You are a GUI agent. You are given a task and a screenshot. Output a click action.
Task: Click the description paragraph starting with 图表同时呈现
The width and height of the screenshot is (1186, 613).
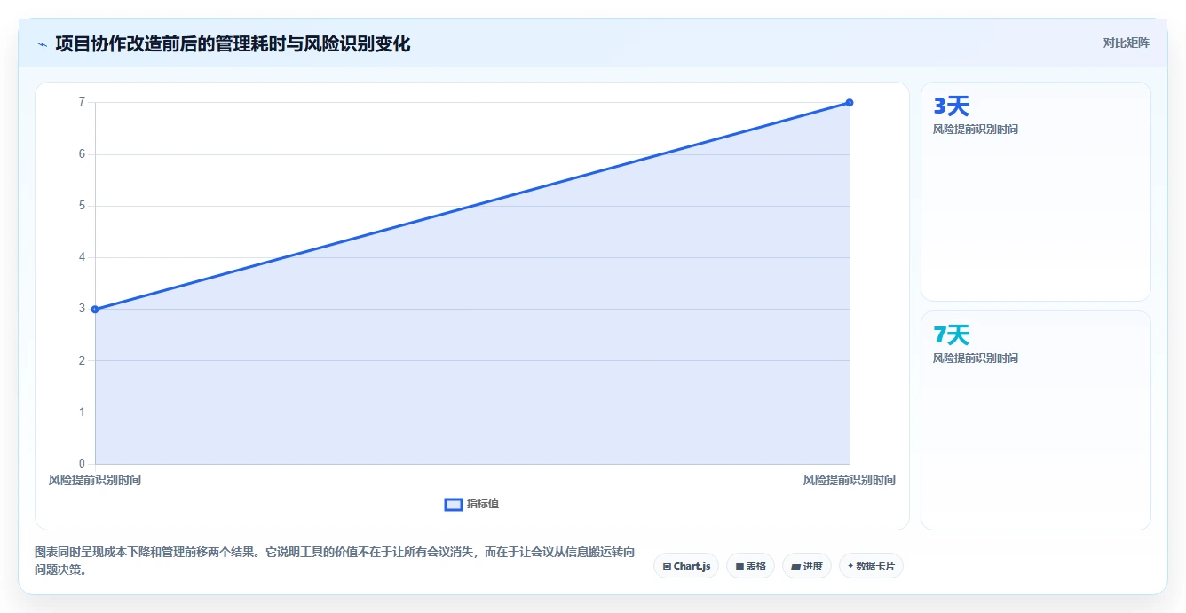point(336,561)
